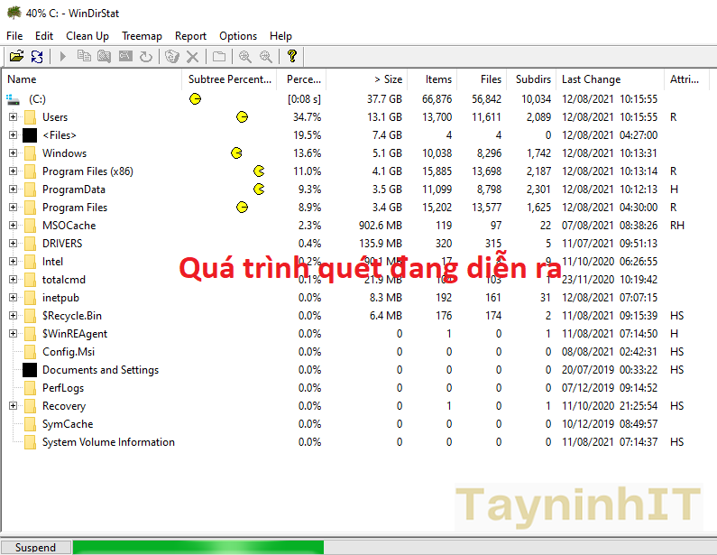Open the Clean Up menu
The width and height of the screenshot is (717, 555).
[87, 36]
